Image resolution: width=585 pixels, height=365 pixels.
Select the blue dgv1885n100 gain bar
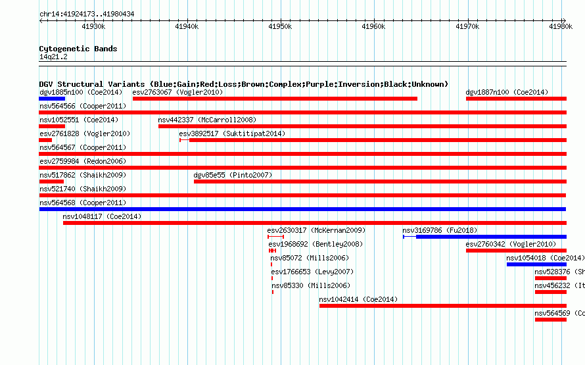52,99
